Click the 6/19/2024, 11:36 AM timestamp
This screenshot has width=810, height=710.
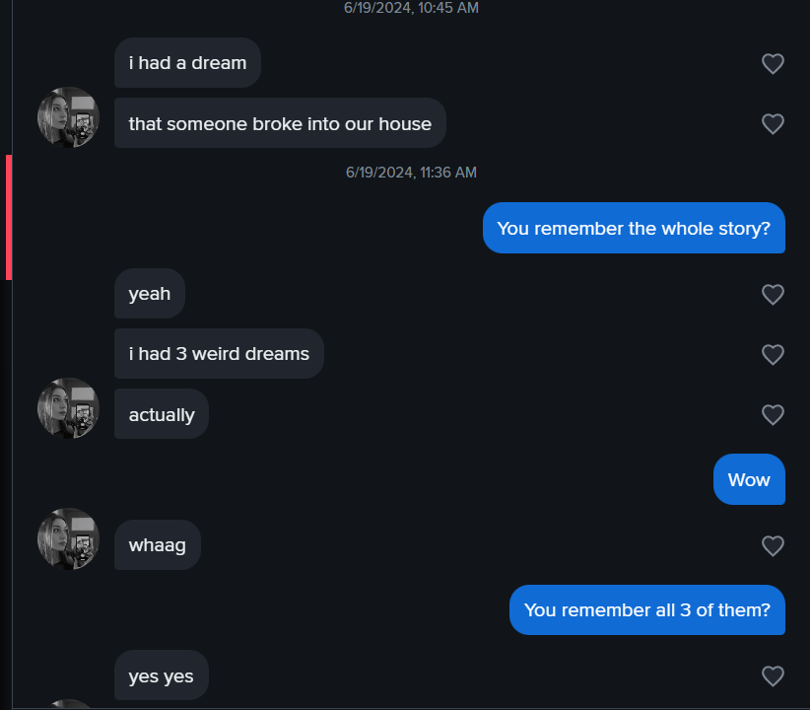coord(411,173)
